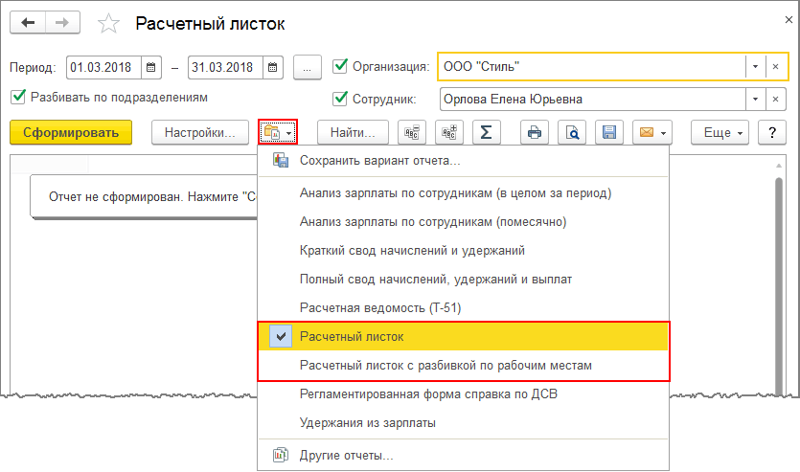This screenshot has width=800, height=472.
Task: Click Сотрудник field Орлова Елена Юрьевна
Action: click(x=593, y=100)
